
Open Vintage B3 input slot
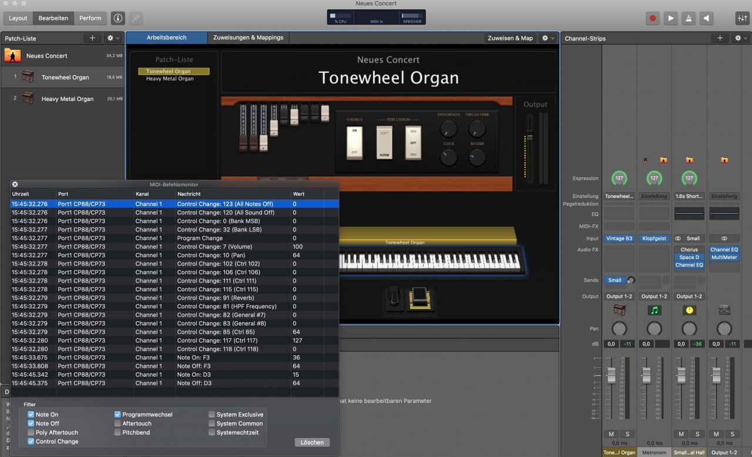(619, 238)
